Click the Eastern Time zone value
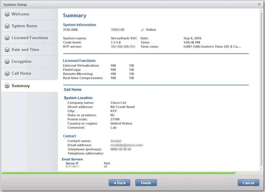This screenshot has height=192, width=265. (212, 47)
